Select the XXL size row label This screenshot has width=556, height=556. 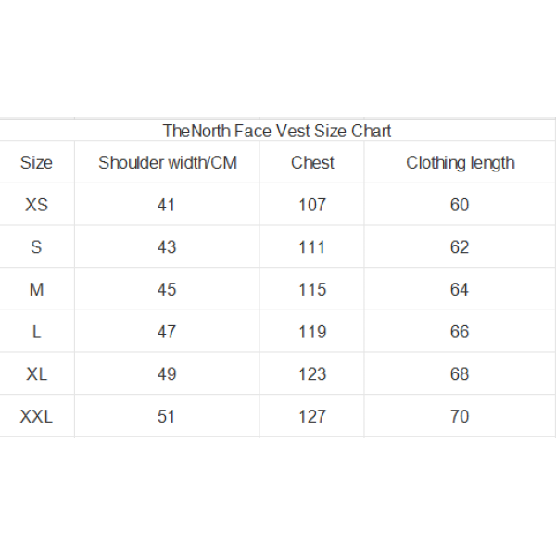point(36,416)
